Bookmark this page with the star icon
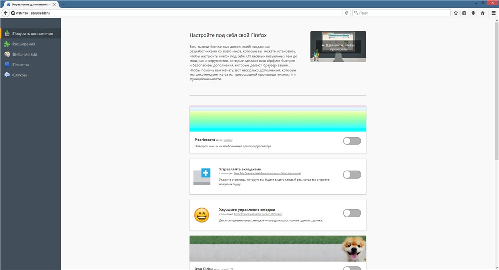Screen dimensions: 499x270 point(456,13)
